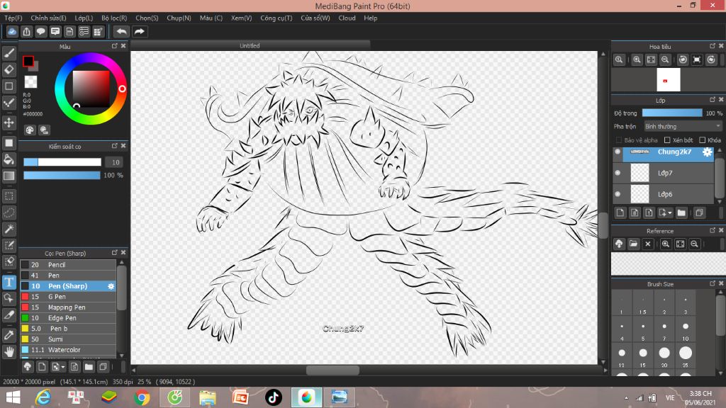Open folder icon in Reference panel

pyautogui.click(x=633, y=244)
